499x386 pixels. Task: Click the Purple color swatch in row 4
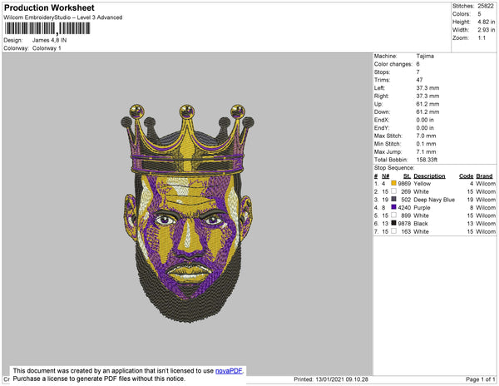pos(393,207)
